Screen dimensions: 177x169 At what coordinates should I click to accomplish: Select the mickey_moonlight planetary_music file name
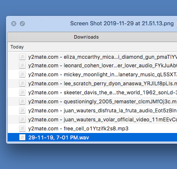pos(103,75)
